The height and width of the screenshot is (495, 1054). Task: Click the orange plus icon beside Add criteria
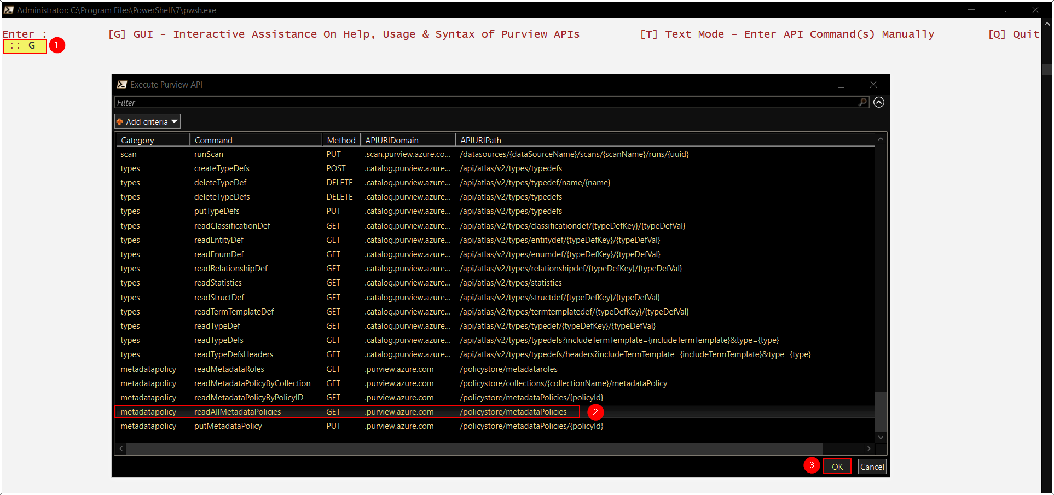[x=120, y=121]
